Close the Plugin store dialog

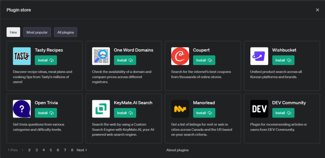point(317,10)
